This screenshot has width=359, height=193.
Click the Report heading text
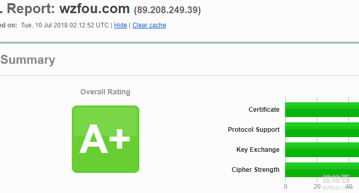tap(31, 8)
